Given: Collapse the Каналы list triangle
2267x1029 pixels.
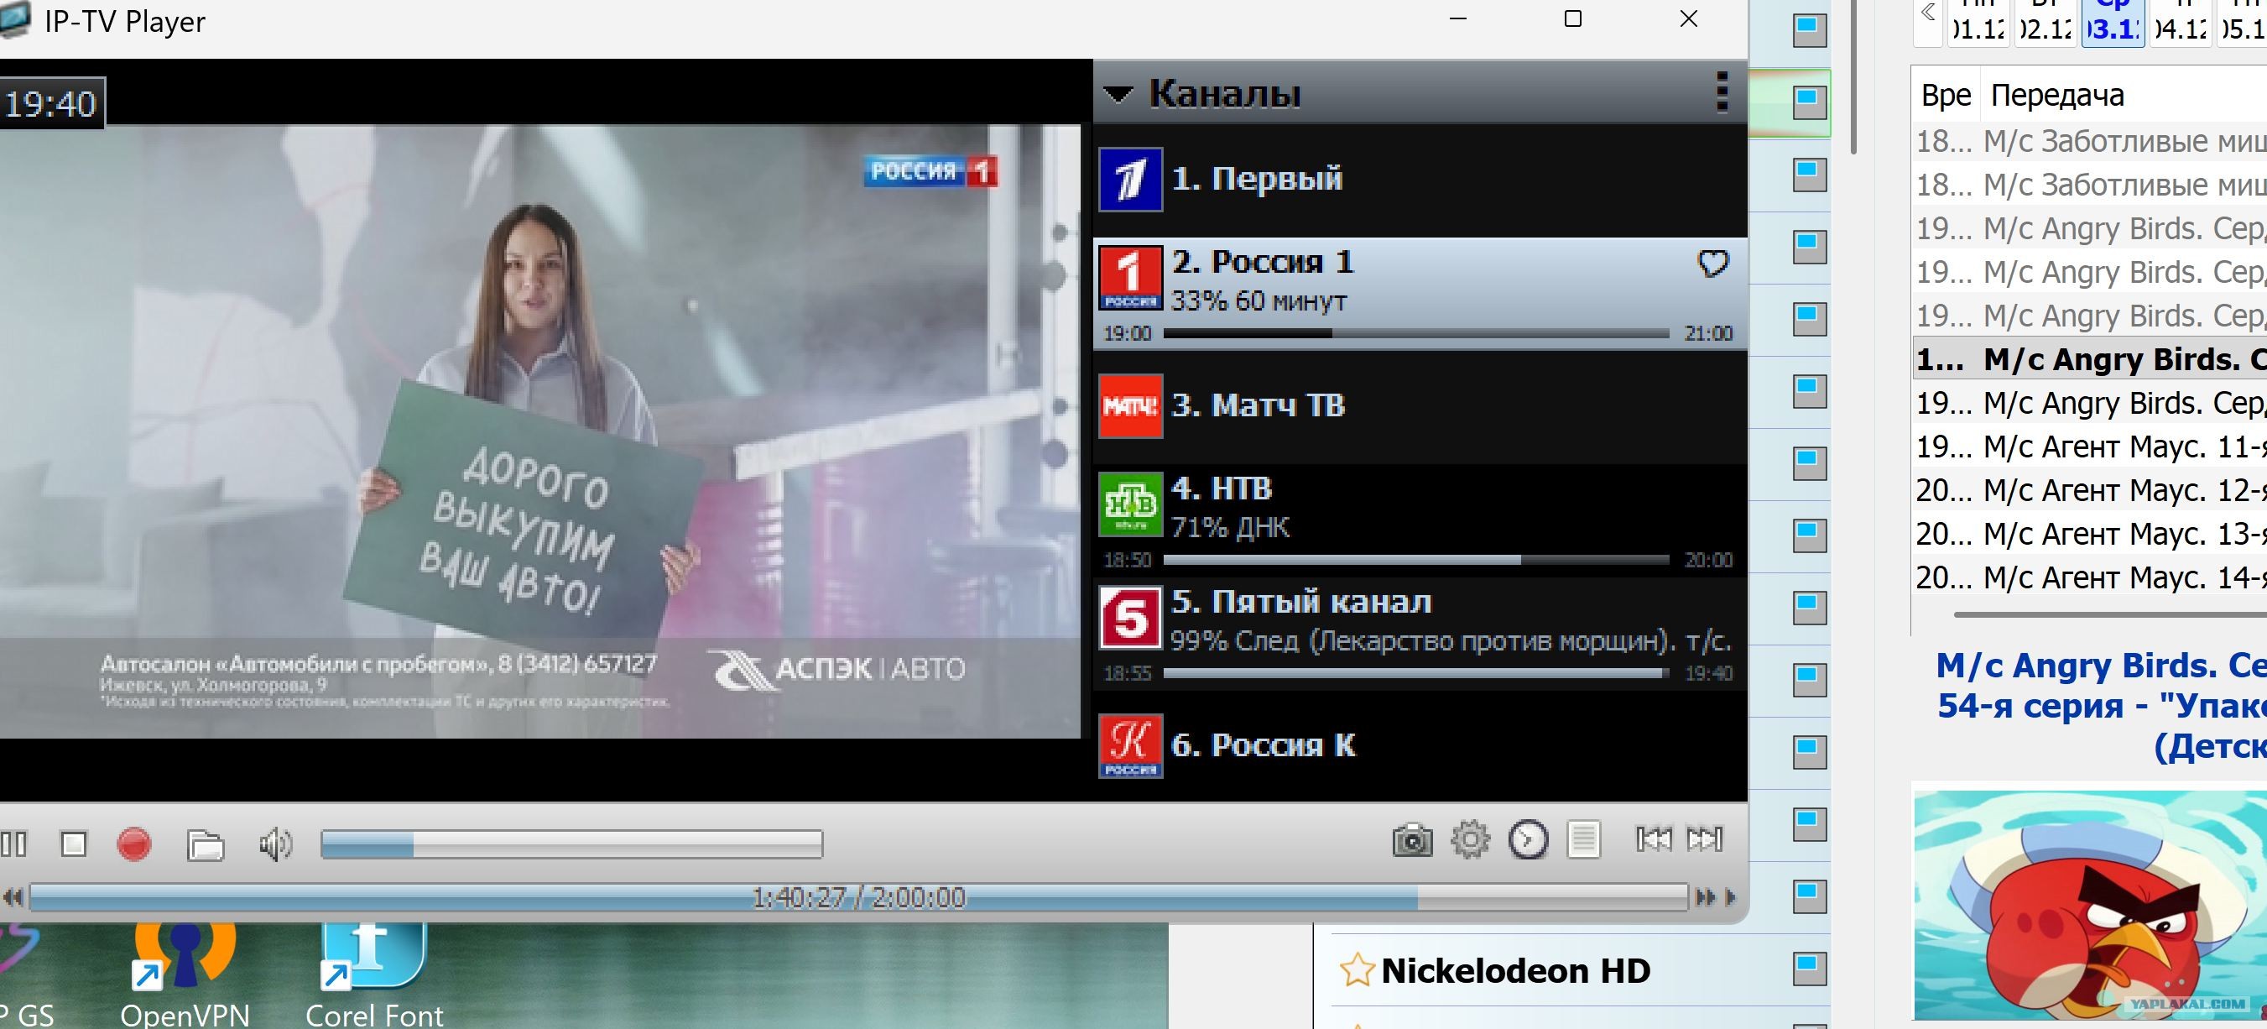Looking at the screenshot, I should 1118,94.
